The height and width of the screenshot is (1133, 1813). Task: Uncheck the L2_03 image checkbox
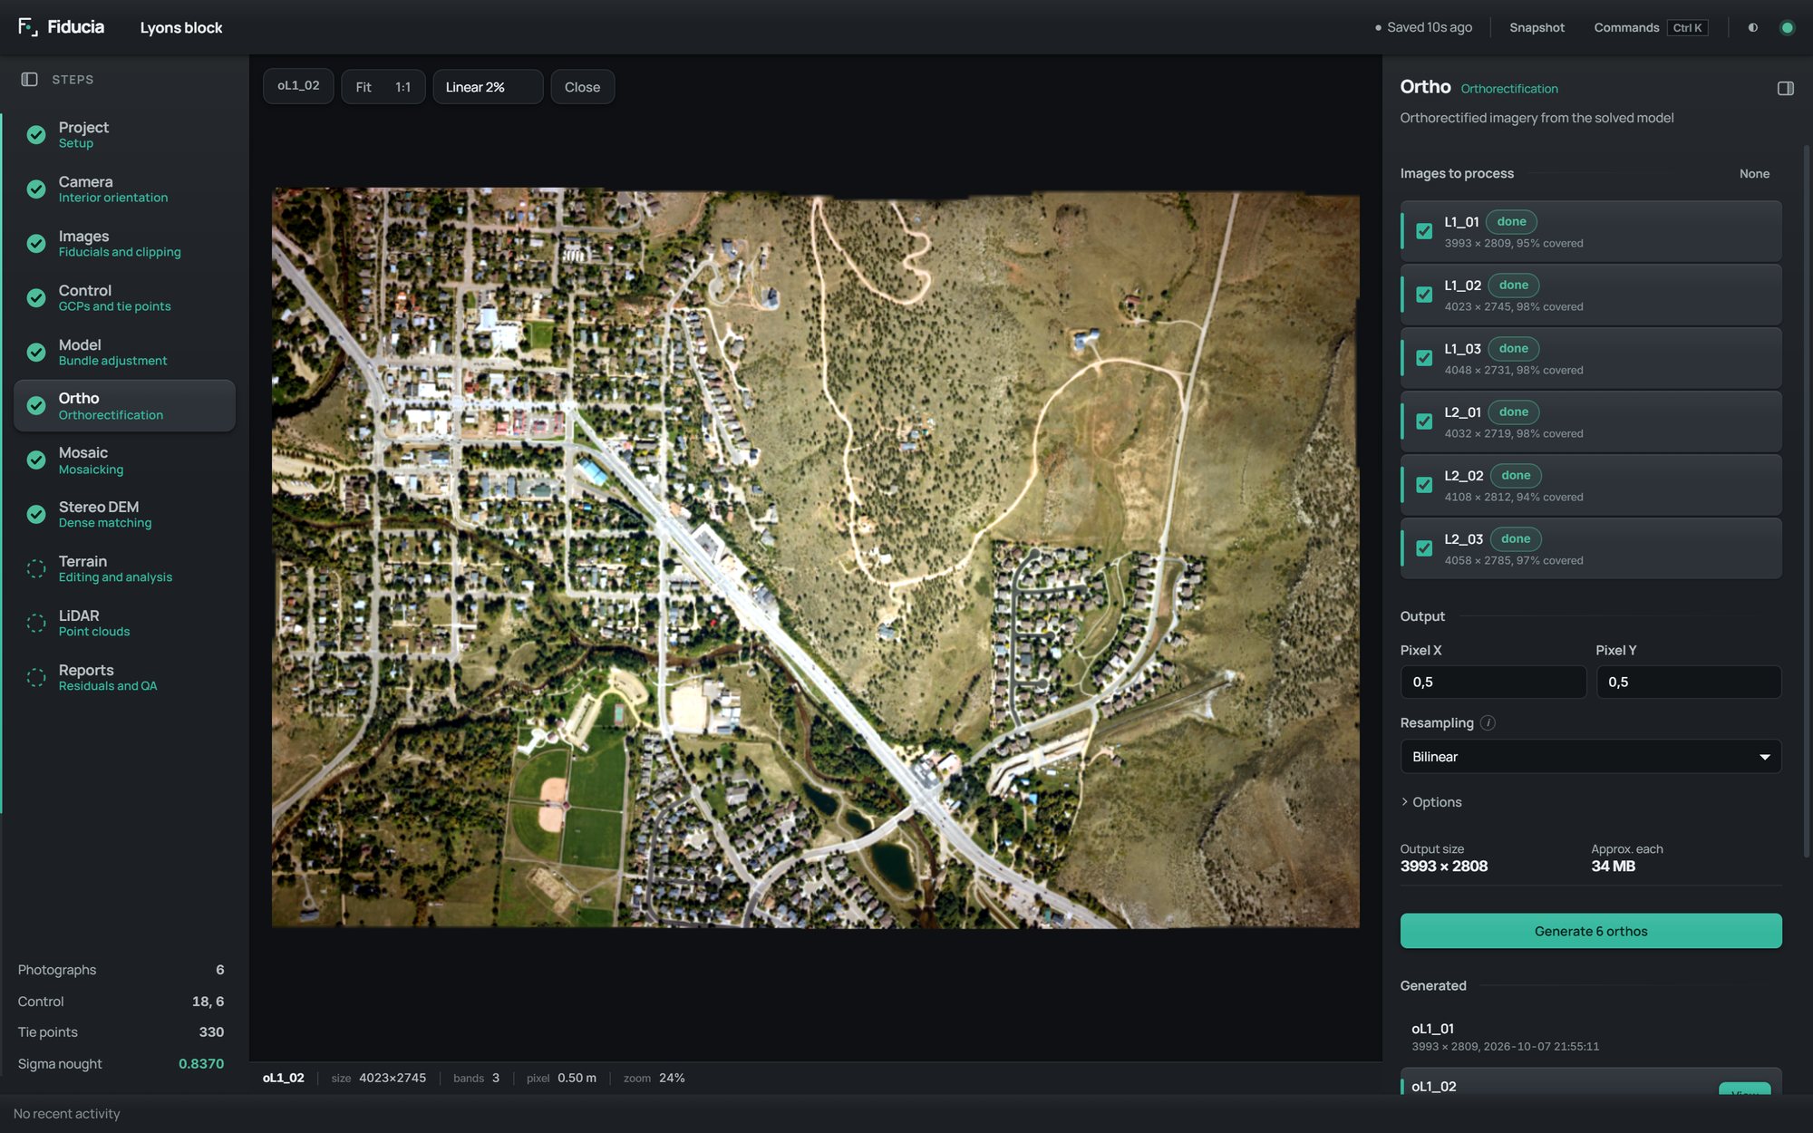coord(1424,548)
